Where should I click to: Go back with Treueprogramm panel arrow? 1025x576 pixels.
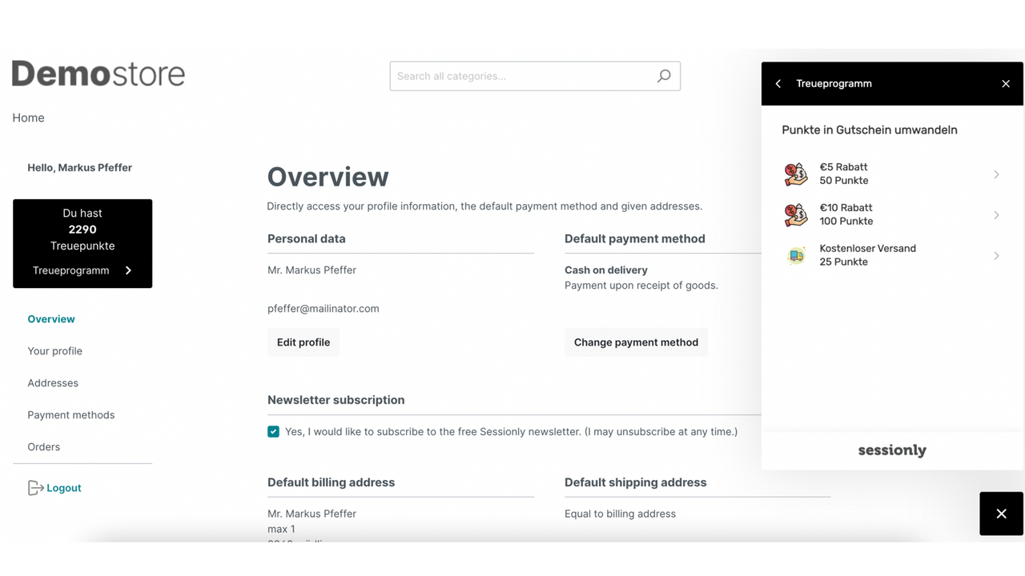point(778,84)
